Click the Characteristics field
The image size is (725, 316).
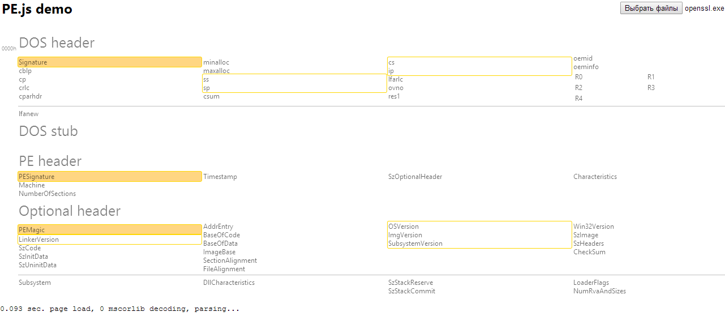tap(595, 177)
